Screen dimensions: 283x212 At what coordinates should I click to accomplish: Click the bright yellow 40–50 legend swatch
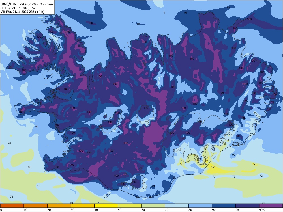coord(106,206)
